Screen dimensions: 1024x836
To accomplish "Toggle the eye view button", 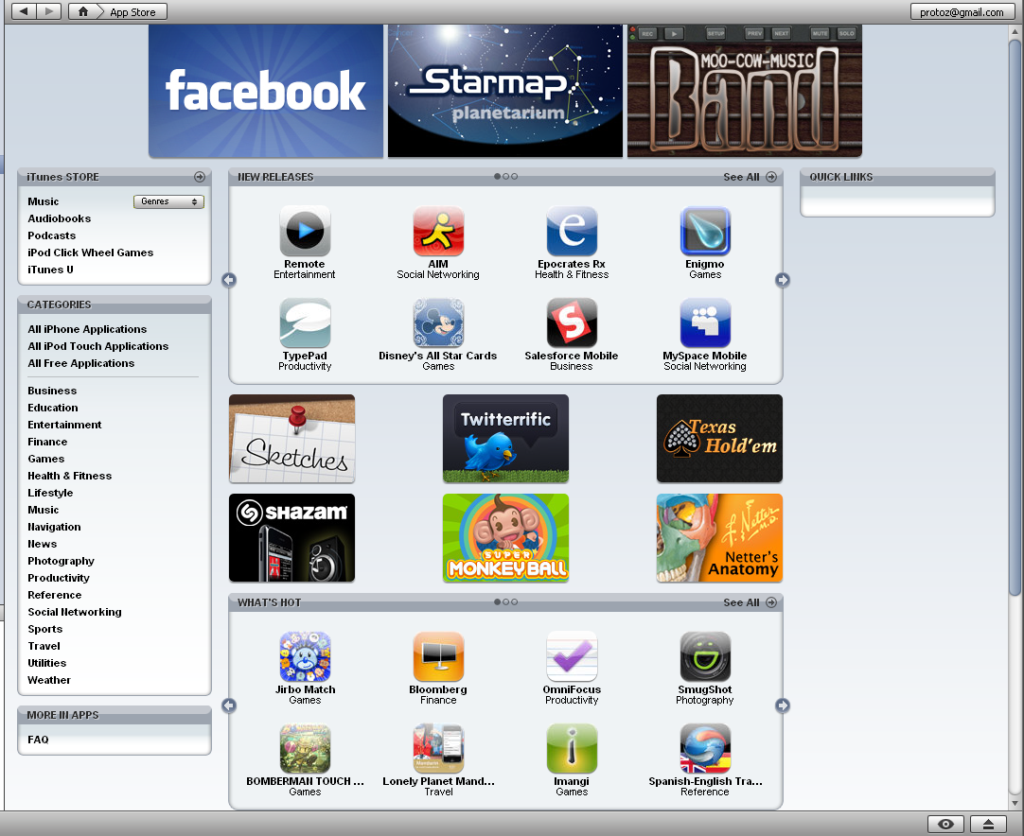I will pyautogui.click(x=946, y=825).
